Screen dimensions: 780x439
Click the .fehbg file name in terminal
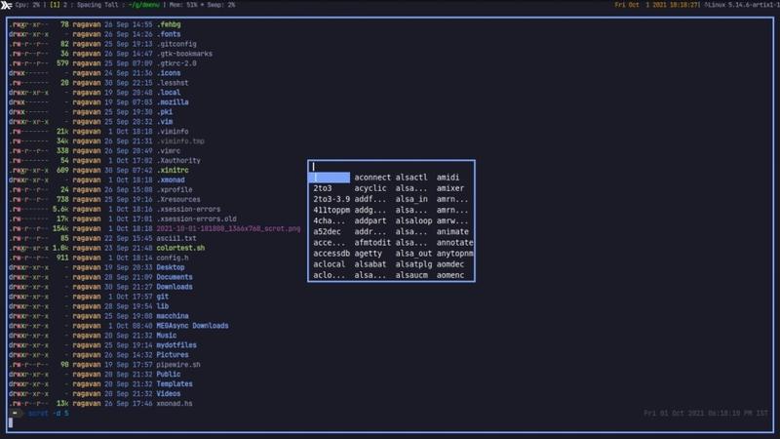tap(169, 24)
